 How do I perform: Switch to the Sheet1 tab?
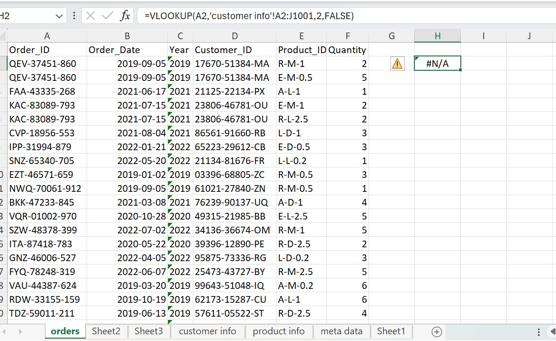[391, 331]
